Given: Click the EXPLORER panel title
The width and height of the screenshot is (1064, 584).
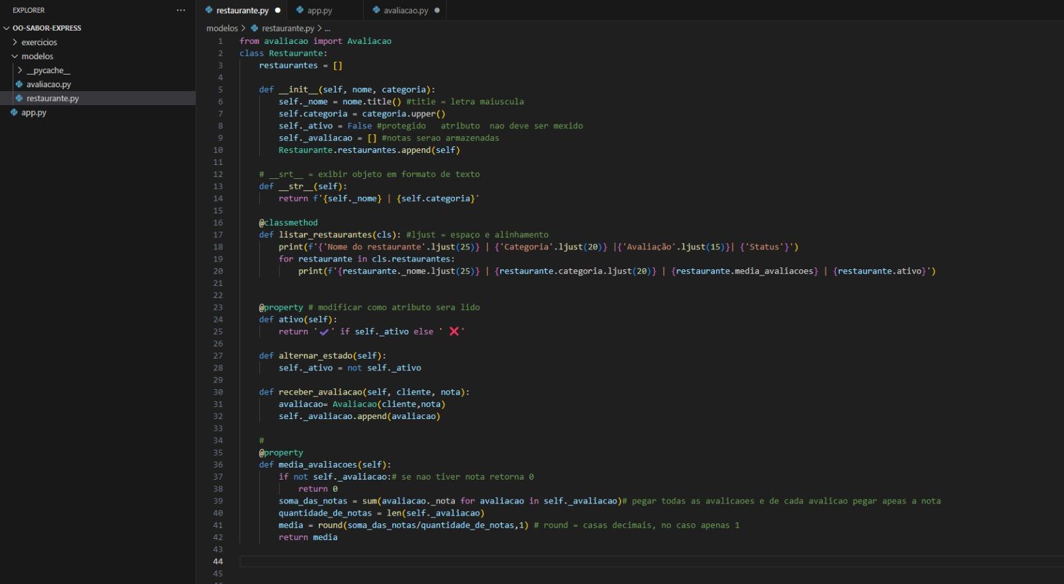Looking at the screenshot, I should coord(29,10).
